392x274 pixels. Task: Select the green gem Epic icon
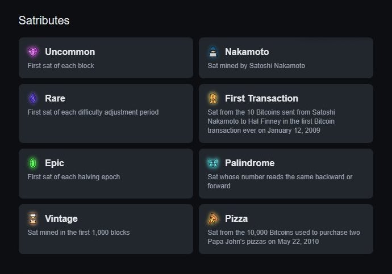coord(33,163)
